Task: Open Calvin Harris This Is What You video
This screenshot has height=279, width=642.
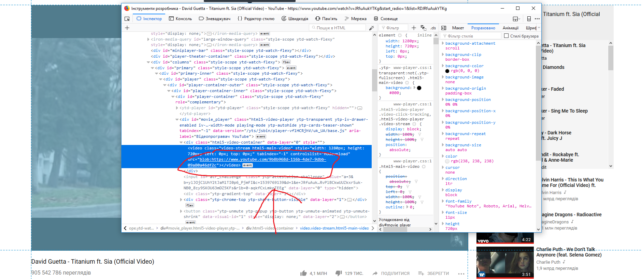Action: [572, 182]
